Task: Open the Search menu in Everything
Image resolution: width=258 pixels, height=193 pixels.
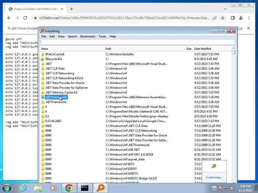Action: pyautogui.click(x=72, y=36)
